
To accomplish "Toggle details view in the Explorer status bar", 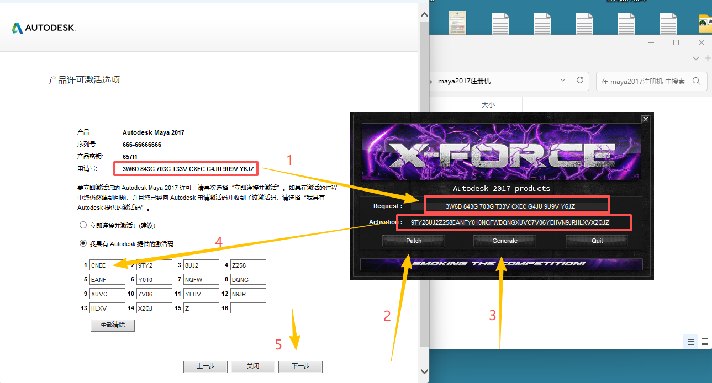I will pos(690,342).
